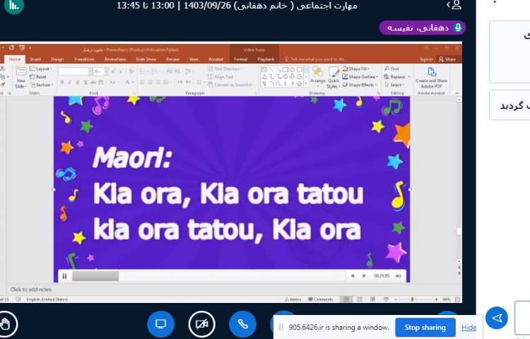
Task: Click Stop sharing button
Action: coord(425,327)
